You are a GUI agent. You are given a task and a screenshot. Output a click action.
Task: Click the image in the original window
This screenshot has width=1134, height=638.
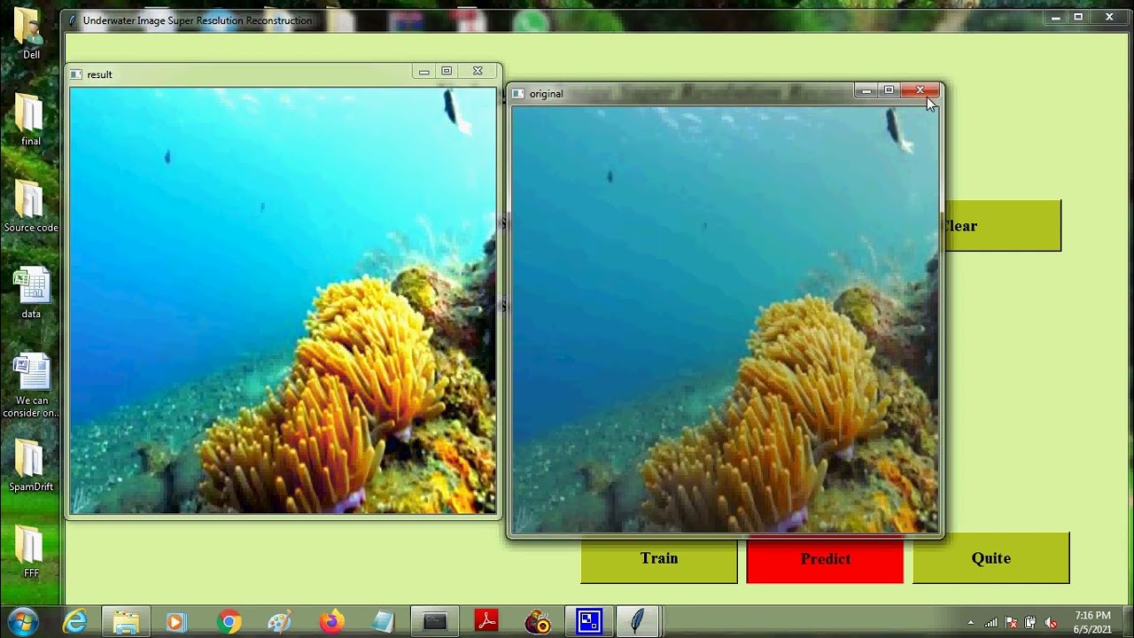[725, 319]
